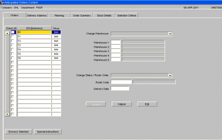The image size is (222, 140).
Task: Tick the checkbox for order B1
Action: [13, 32]
